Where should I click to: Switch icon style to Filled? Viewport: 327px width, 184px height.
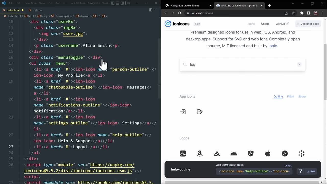(x=290, y=96)
